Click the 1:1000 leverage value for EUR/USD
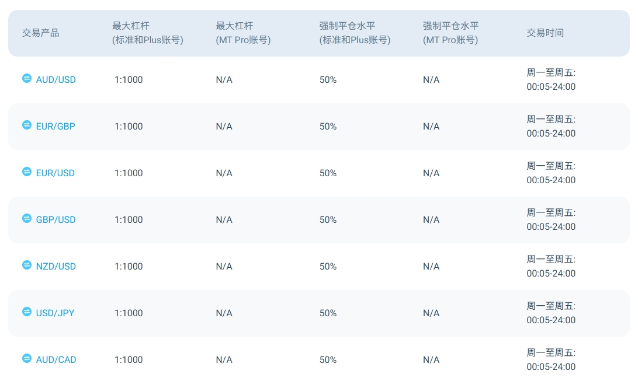 [129, 173]
